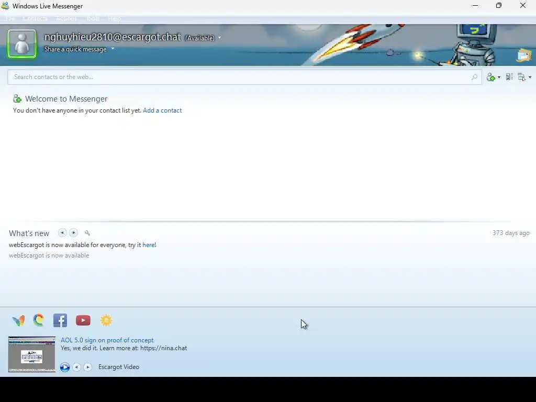Open the YouTube tab icon

tap(83, 320)
